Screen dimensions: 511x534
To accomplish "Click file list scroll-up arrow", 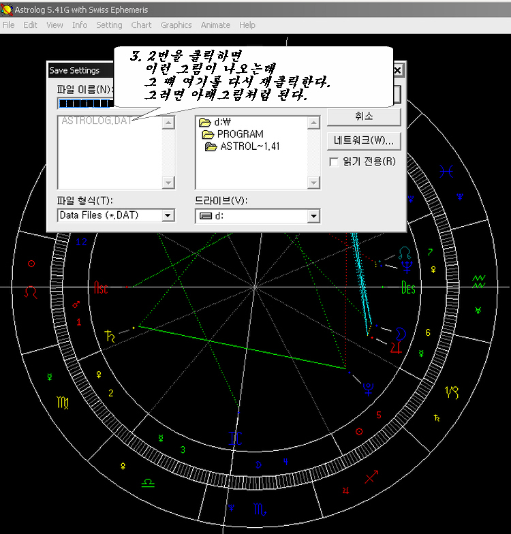I will [x=168, y=123].
